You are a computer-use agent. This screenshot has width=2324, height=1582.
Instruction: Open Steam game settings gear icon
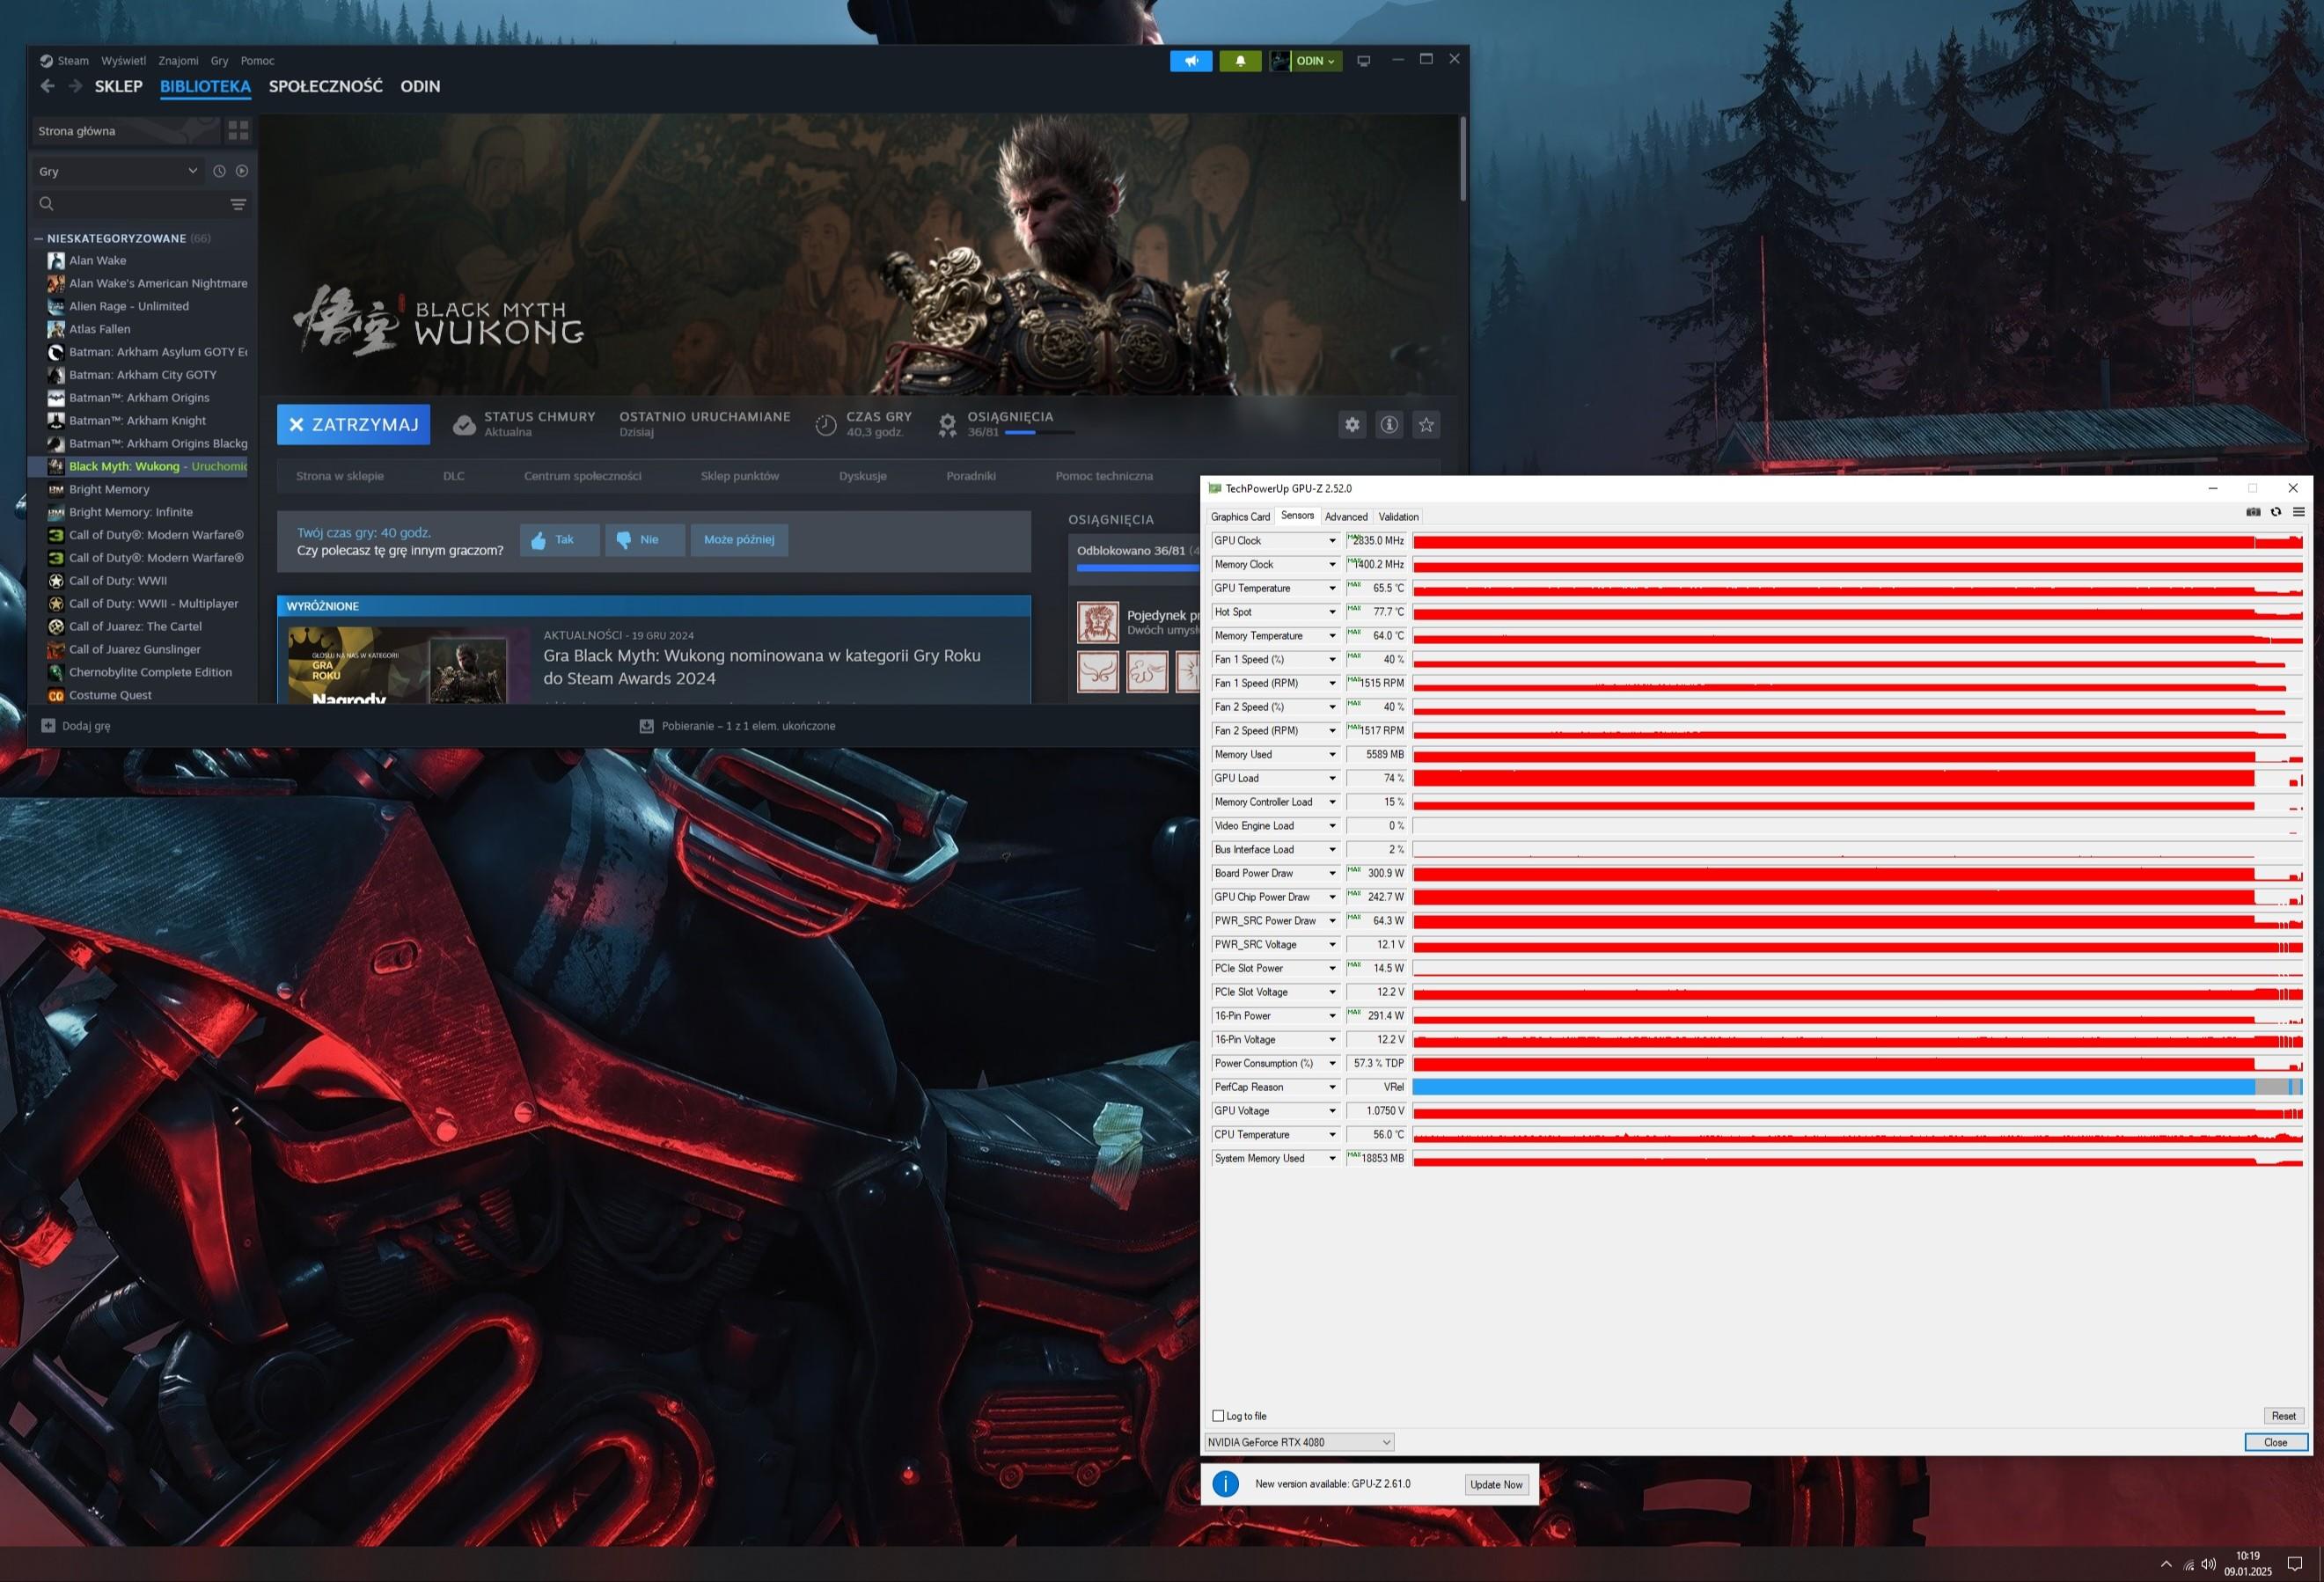(x=1352, y=425)
